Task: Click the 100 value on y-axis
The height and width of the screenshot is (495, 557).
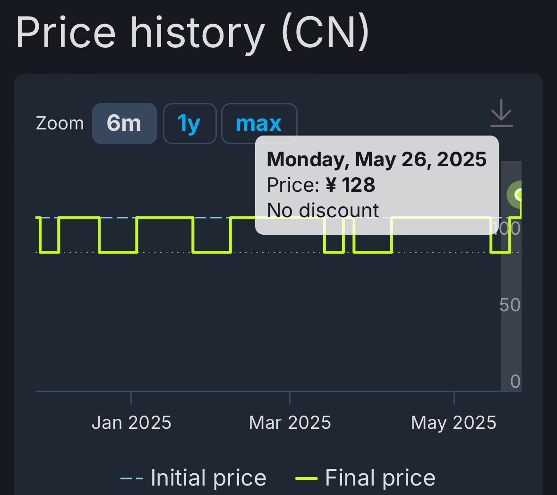Action: (x=506, y=228)
